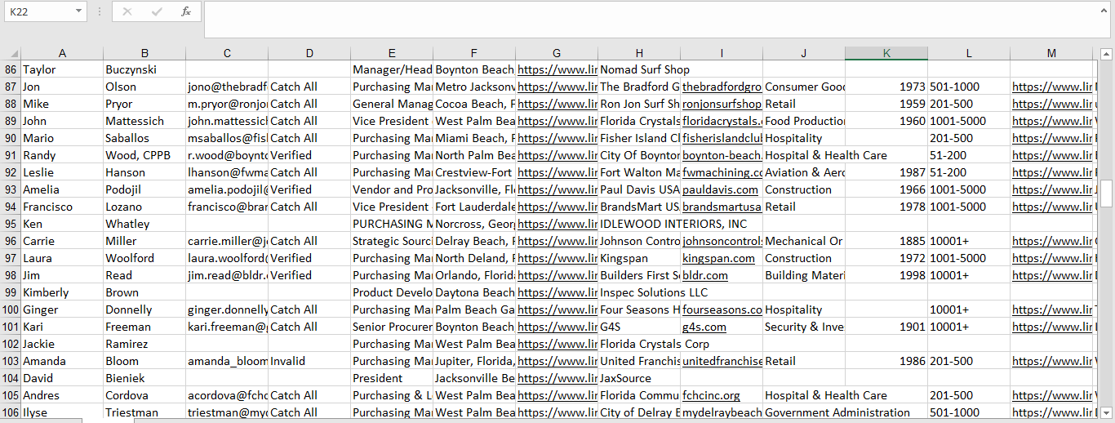Click '51-200' size in Leslie Hanson row
Viewport: 1115px width, 423px height.
969,172
